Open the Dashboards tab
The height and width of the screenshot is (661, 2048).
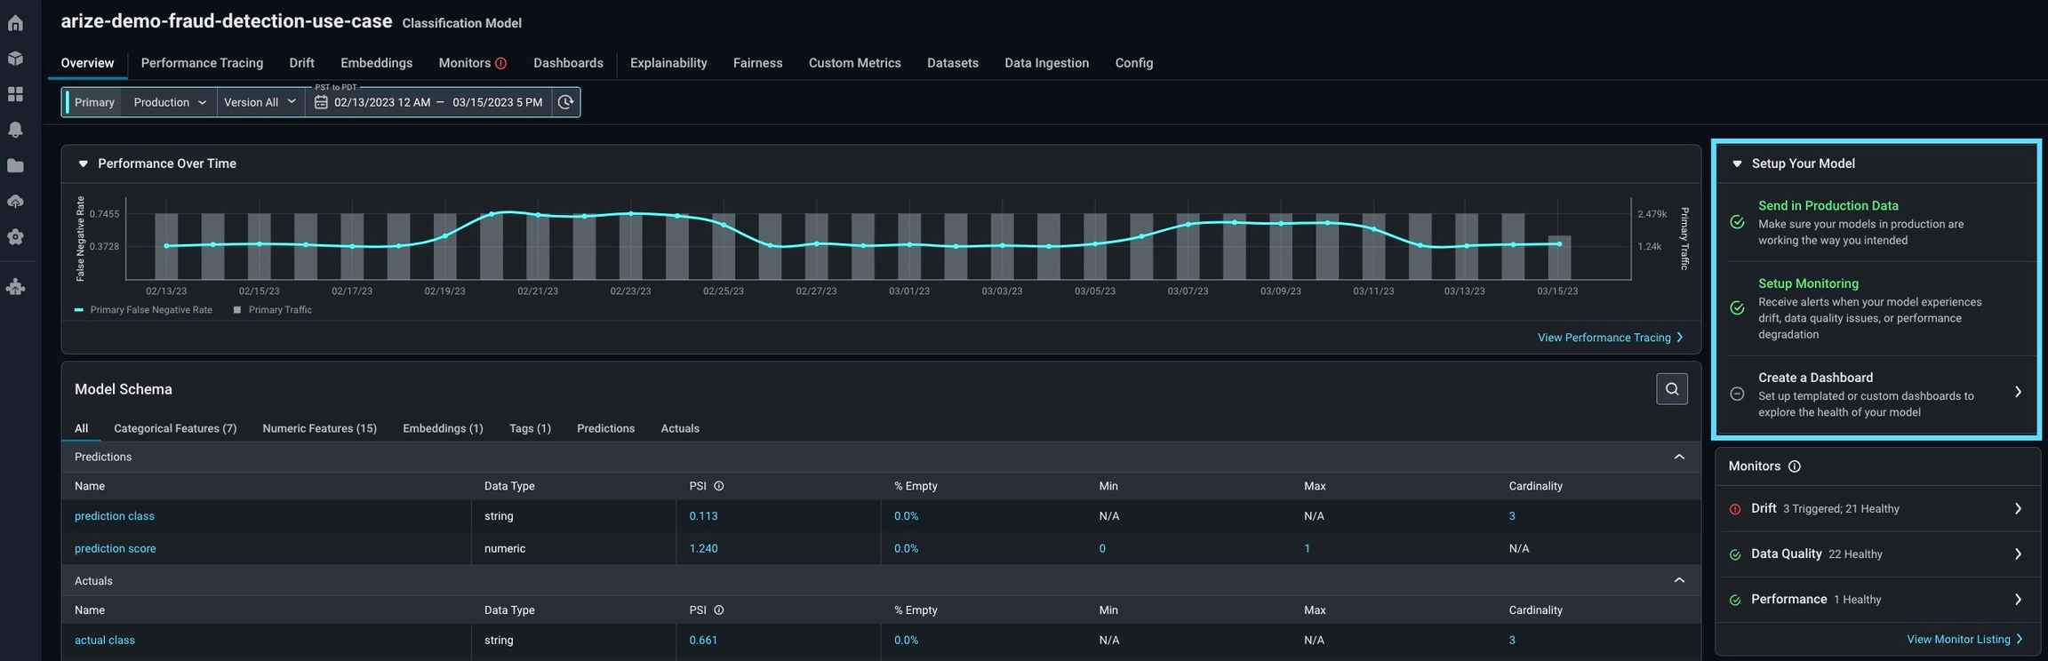tap(568, 63)
